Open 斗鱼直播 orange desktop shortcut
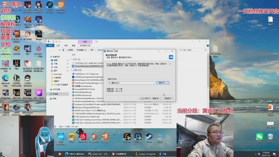 point(105,138)
